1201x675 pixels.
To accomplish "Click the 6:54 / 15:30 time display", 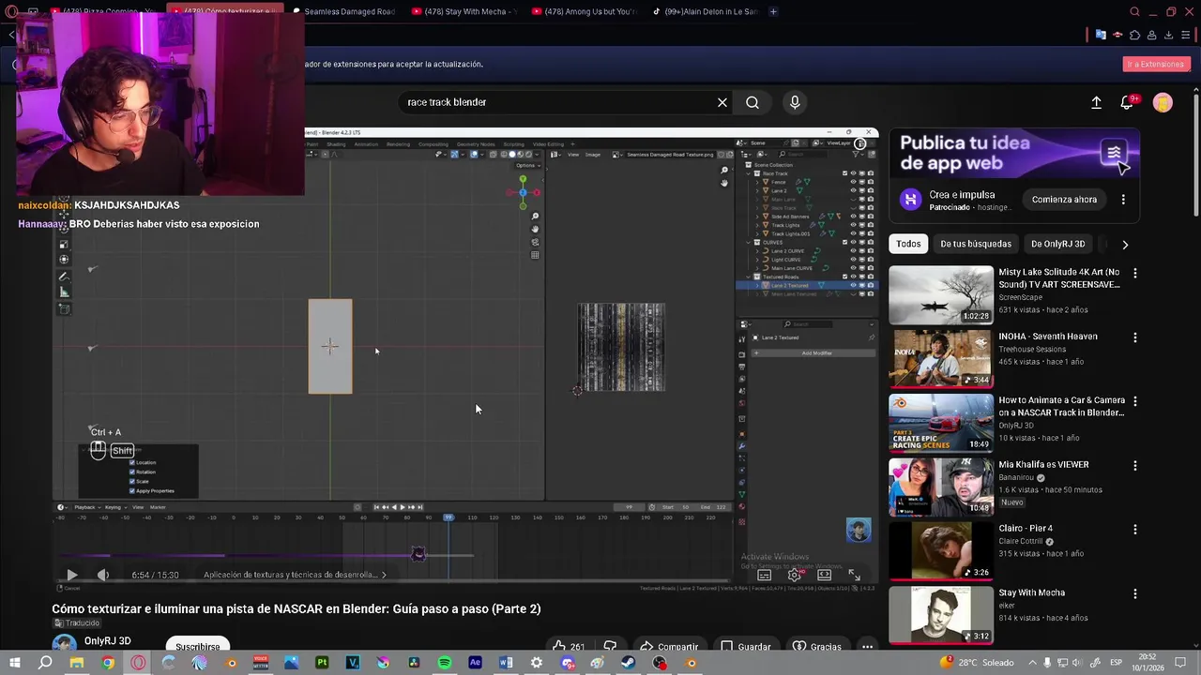I will 155,575.
